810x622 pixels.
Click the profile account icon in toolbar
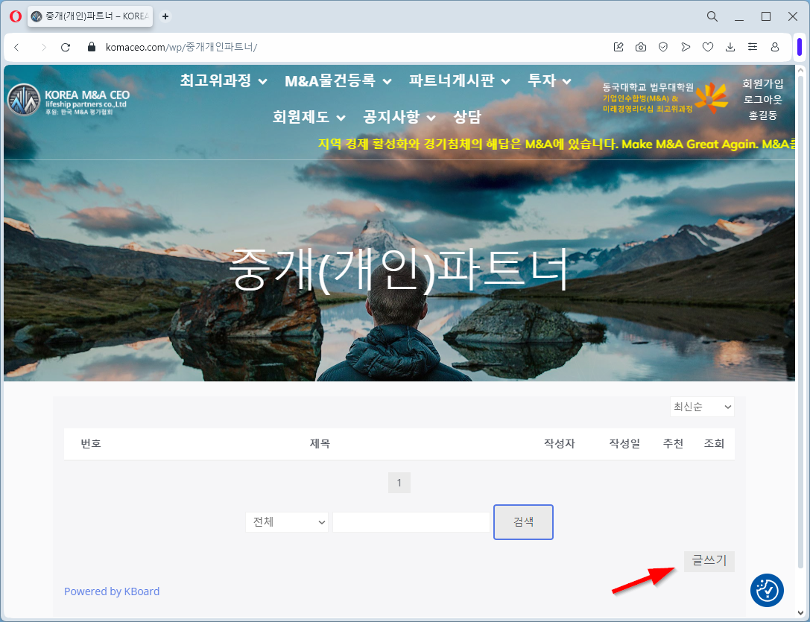pos(775,47)
